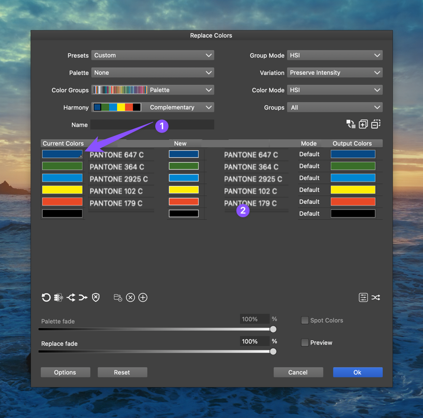Click the Current Colors column header
423x418 pixels.
(x=63, y=143)
